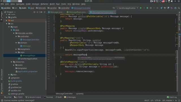Image resolution: width=181 pixels, height=102 pixels.
Task: Close the MessageController.java tab
Action: click(x=115, y=12)
